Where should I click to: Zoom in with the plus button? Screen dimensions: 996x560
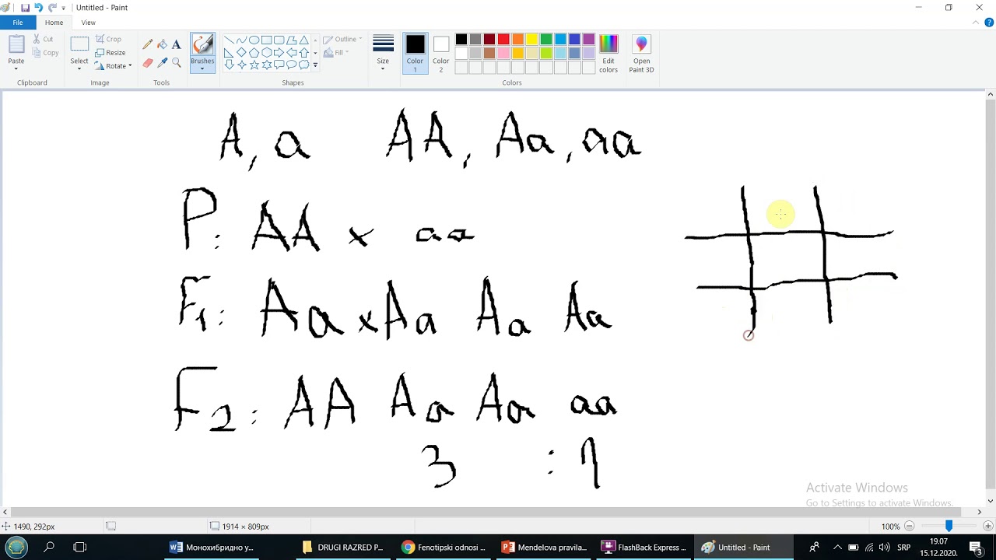(x=988, y=527)
